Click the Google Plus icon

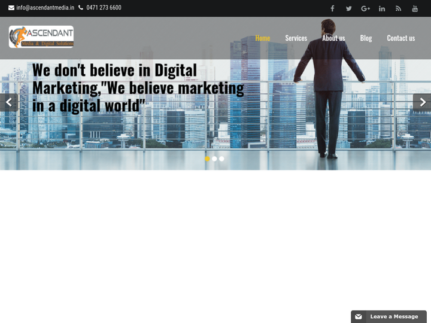365,8
